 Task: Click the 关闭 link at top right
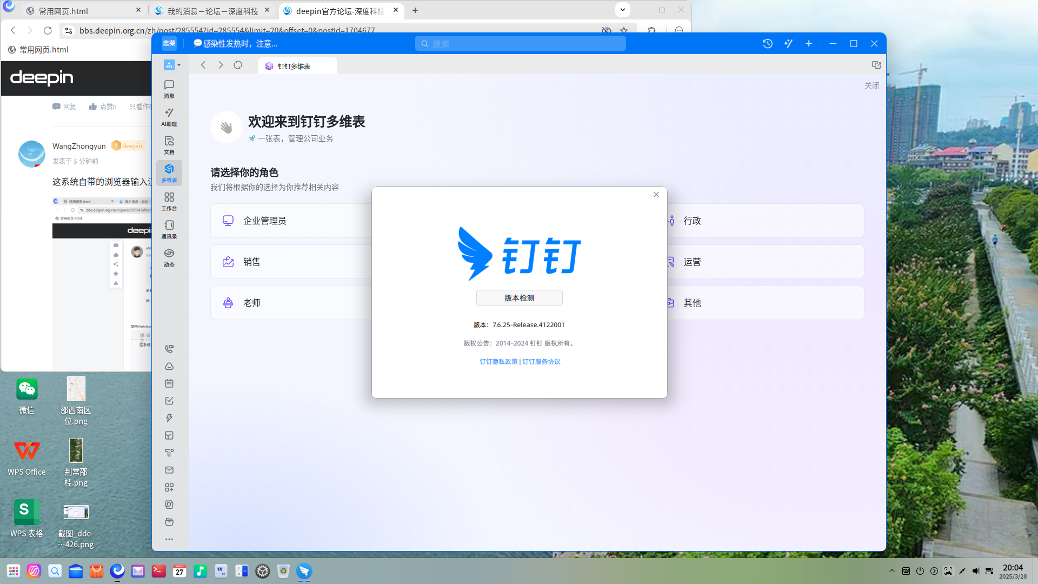click(x=871, y=85)
